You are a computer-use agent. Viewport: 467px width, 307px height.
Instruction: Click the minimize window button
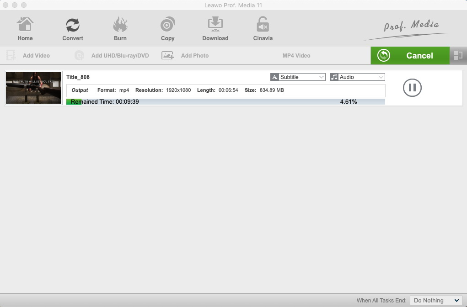point(15,5)
